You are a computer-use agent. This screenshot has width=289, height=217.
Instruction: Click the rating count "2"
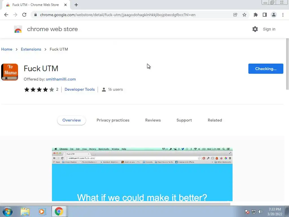57,89
